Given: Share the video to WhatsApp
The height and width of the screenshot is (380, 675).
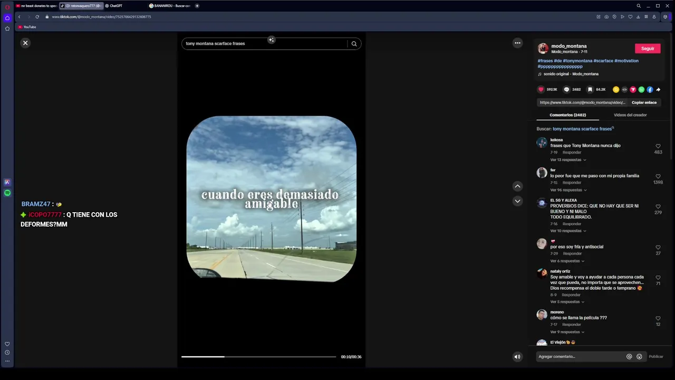Looking at the screenshot, I should point(641,90).
